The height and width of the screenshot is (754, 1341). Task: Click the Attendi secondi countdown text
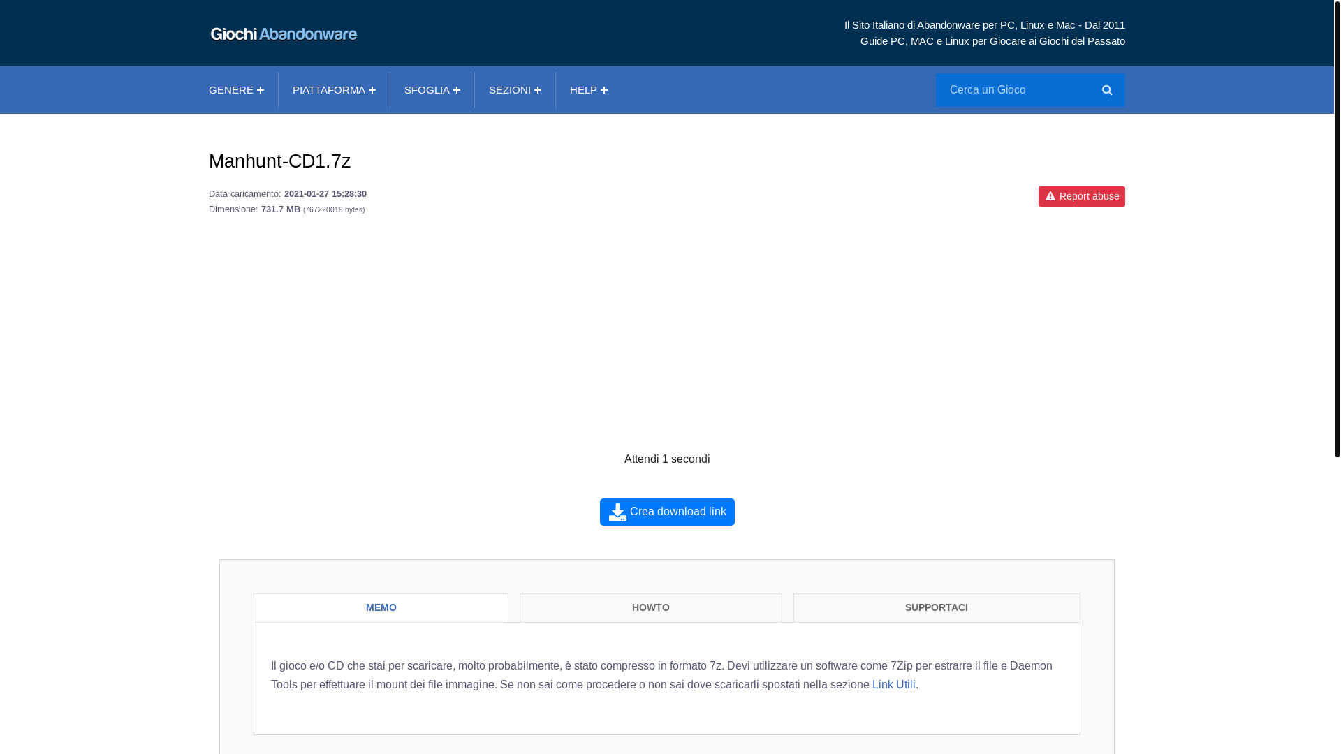coord(667,459)
